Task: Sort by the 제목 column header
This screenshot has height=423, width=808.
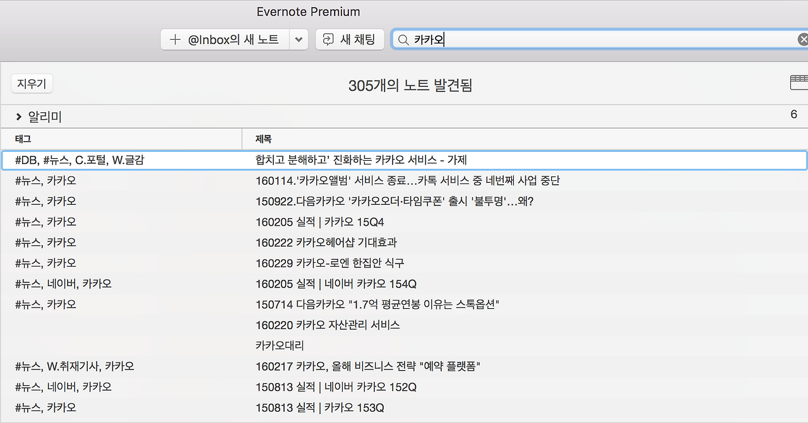Action: [525, 139]
